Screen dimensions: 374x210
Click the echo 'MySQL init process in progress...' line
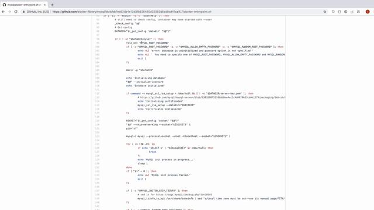[x=166, y=159]
